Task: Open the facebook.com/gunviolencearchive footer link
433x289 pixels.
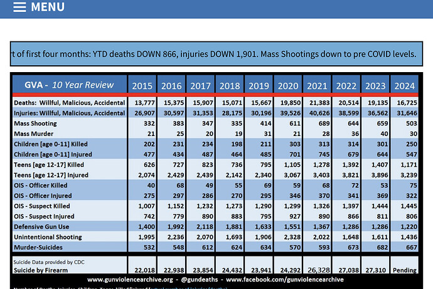Action: [x=285, y=280]
